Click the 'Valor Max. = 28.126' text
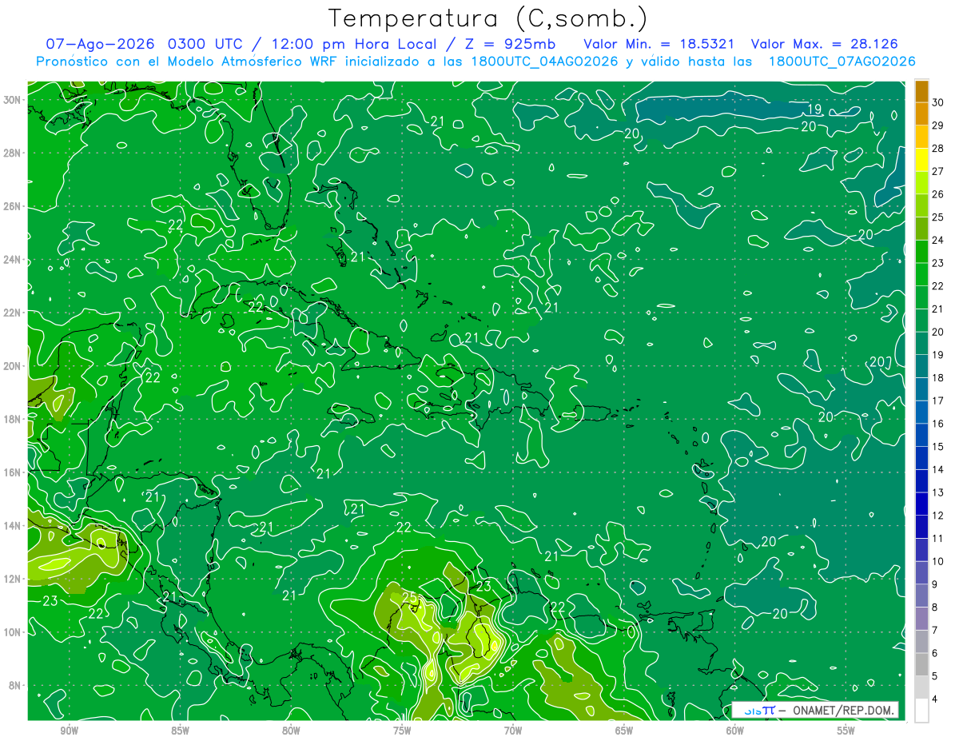The image size is (959, 741). 826,44
